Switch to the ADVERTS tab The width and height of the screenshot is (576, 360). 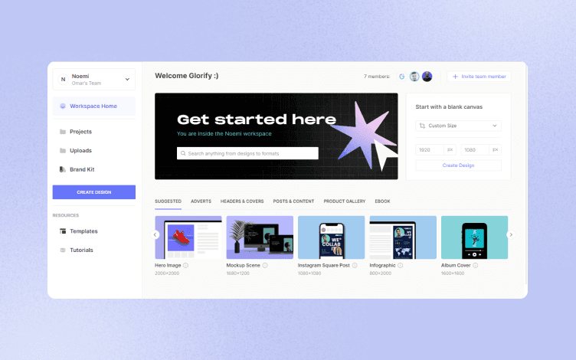pos(201,201)
